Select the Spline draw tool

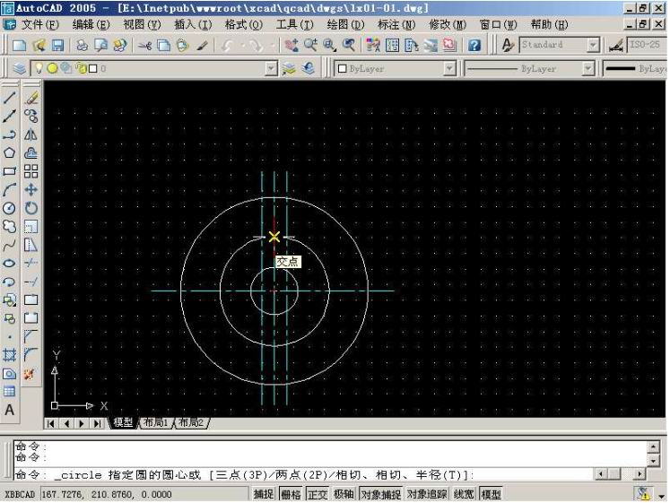(9, 245)
